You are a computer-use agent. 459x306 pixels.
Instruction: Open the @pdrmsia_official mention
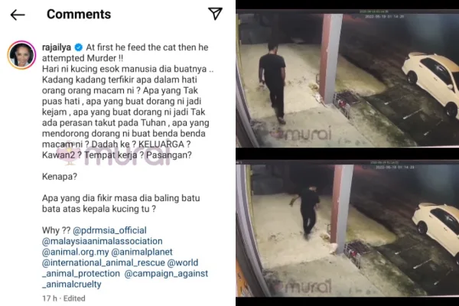109,230
